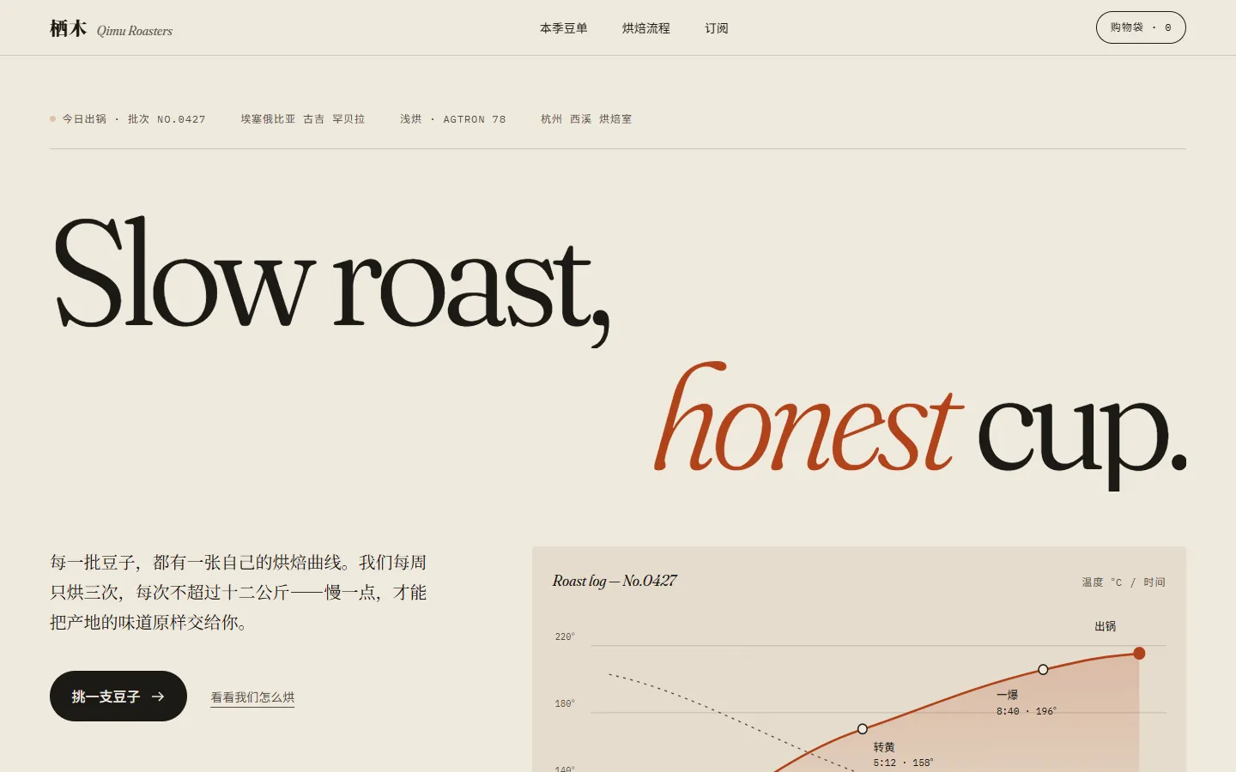Screen dimensions: 1236x772
Task: Click the 温度 °C / 时间 legend
Action: click(x=1124, y=582)
